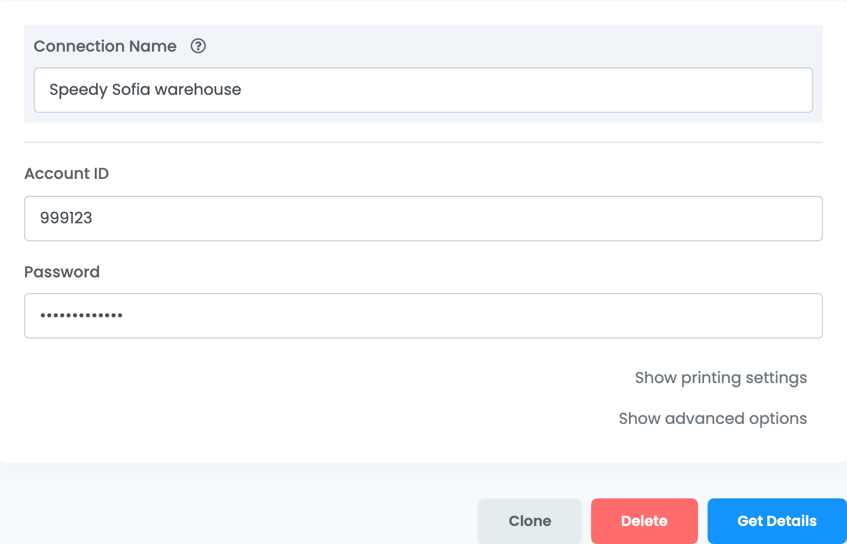The image size is (847, 544).
Task: Click into the Password field
Action: click(423, 316)
